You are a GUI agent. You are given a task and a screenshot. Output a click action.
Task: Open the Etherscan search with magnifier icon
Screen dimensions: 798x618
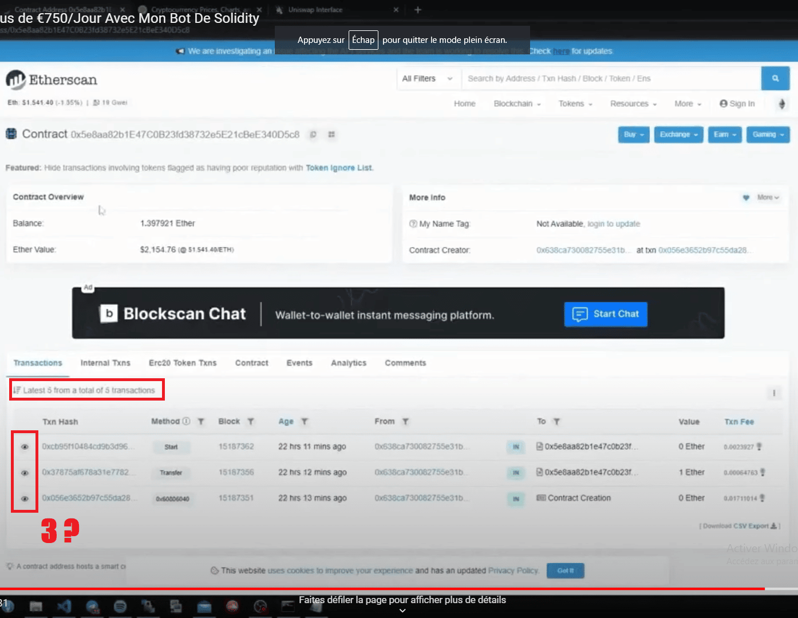tap(776, 78)
